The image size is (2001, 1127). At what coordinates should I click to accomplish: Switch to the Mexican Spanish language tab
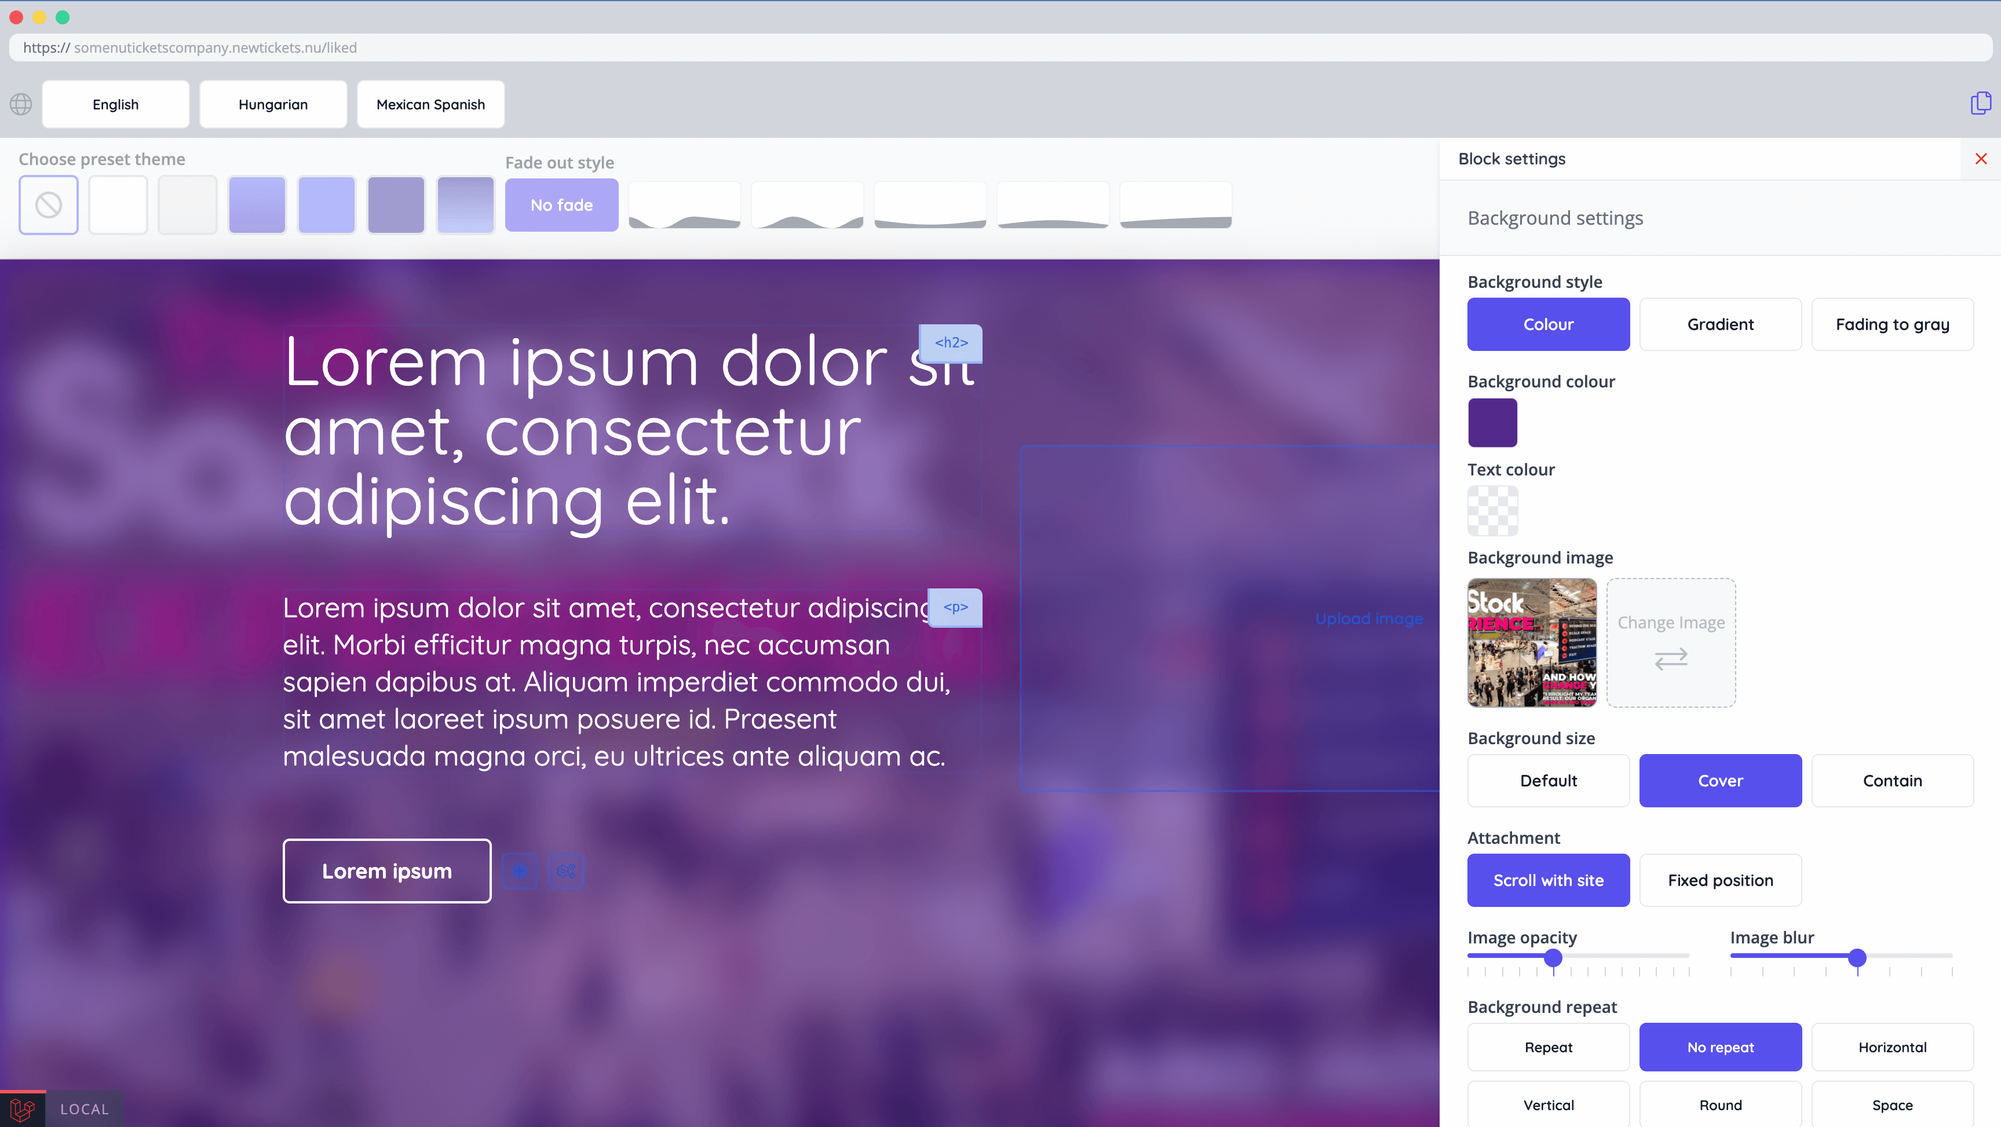click(x=430, y=104)
